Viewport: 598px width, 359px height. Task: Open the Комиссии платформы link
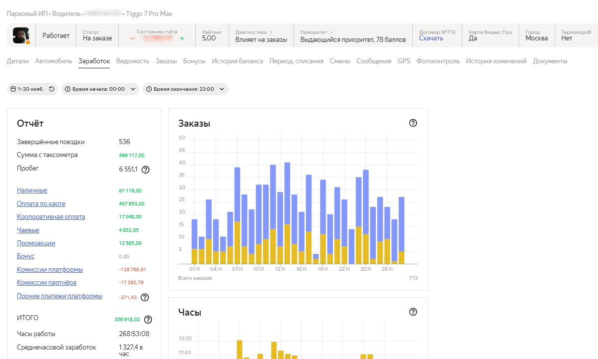point(50,270)
